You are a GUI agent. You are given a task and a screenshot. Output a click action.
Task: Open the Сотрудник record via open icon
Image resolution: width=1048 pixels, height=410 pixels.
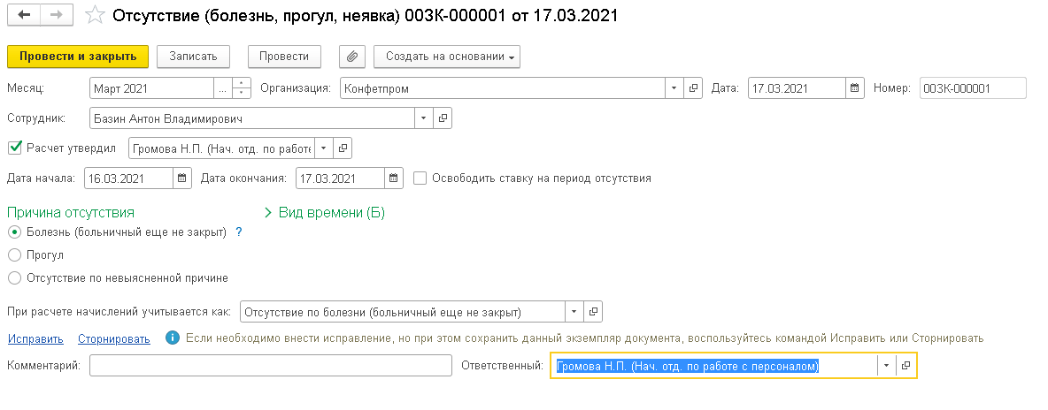[x=443, y=118]
